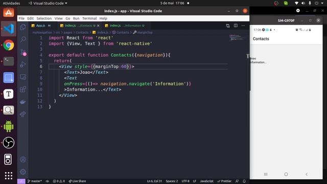The width and height of the screenshot is (327, 184).
Task: Open the Live Share view in activity bar
Action: pos(23,114)
